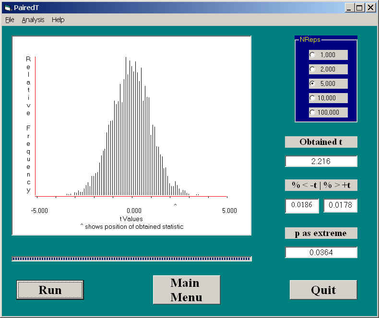Screen dimensions: 379x318
Task: Click the Obtained t value field showing 2.216
Action: coord(321,162)
